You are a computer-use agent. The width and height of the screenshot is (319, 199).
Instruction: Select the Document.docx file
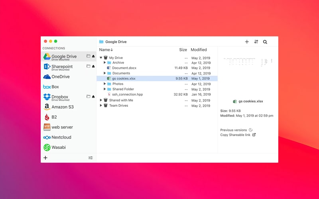click(124, 68)
